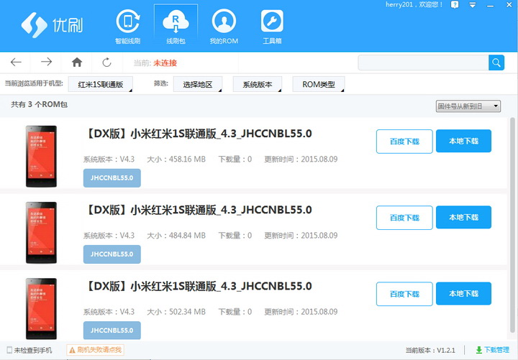The width and height of the screenshot is (518, 360).
Task: Select JHCCNBL55.0 tag of 502.34 MB ROM
Action: click(x=112, y=331)
